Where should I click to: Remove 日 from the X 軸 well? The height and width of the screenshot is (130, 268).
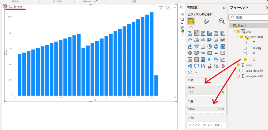[x=223, y=92]
